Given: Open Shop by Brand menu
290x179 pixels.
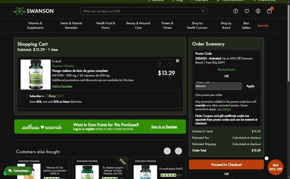Looking at the screenshot, I should pos(226,25).
